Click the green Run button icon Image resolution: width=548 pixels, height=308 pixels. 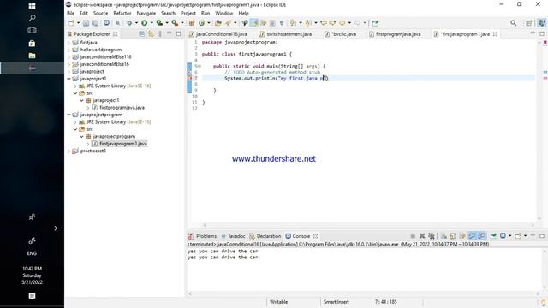pos(144,23)
